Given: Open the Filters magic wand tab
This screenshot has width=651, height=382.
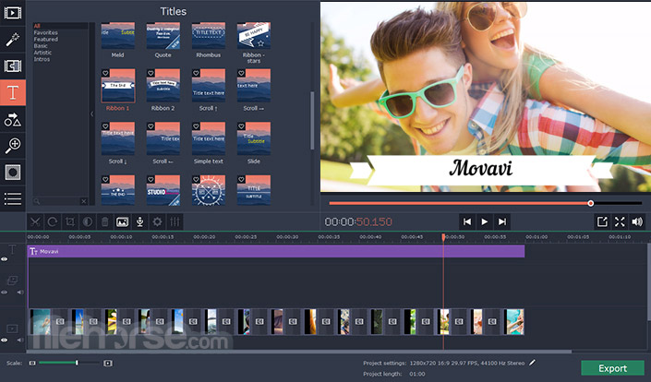Looking at the screenshot, I should [12, 40].
